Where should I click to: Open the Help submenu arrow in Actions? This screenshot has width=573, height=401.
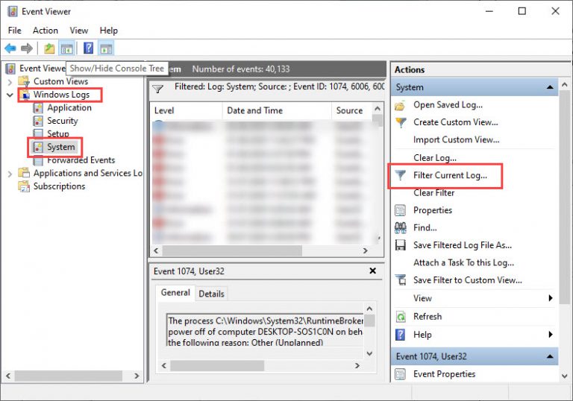551,335
